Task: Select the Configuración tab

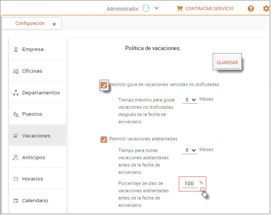Action: 30,24
